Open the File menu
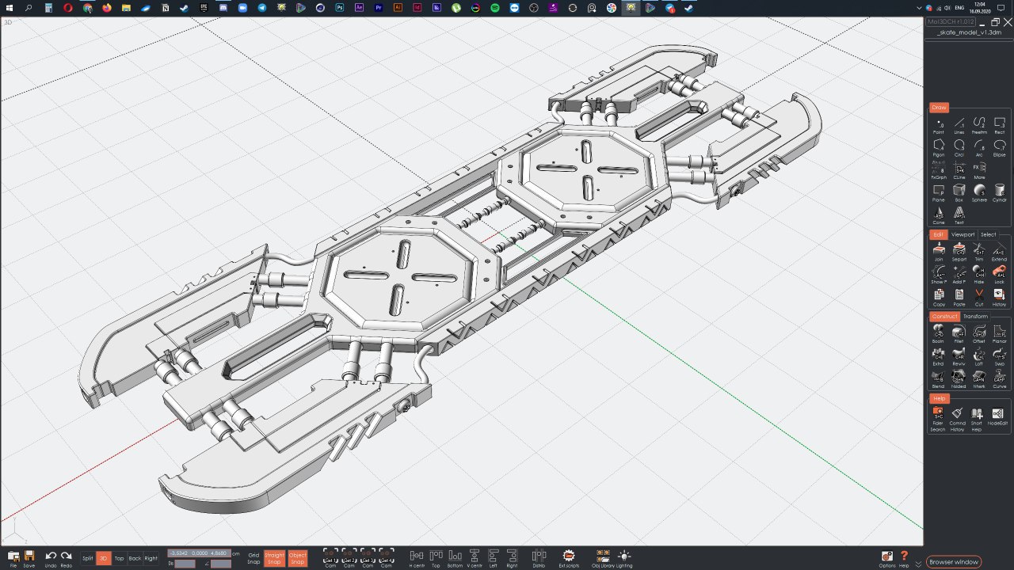This screenshot has width=1014, height=570. click(13, 559)
